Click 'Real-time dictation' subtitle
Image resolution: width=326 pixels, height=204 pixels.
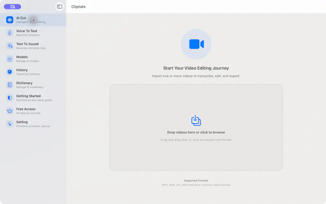28,35
